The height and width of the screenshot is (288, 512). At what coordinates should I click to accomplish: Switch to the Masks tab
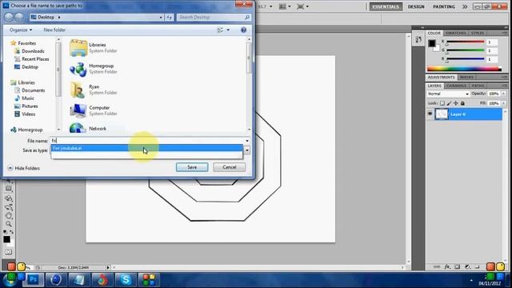[466, 77]
